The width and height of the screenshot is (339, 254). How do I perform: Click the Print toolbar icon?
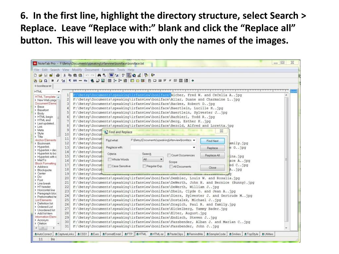[58, 75]
